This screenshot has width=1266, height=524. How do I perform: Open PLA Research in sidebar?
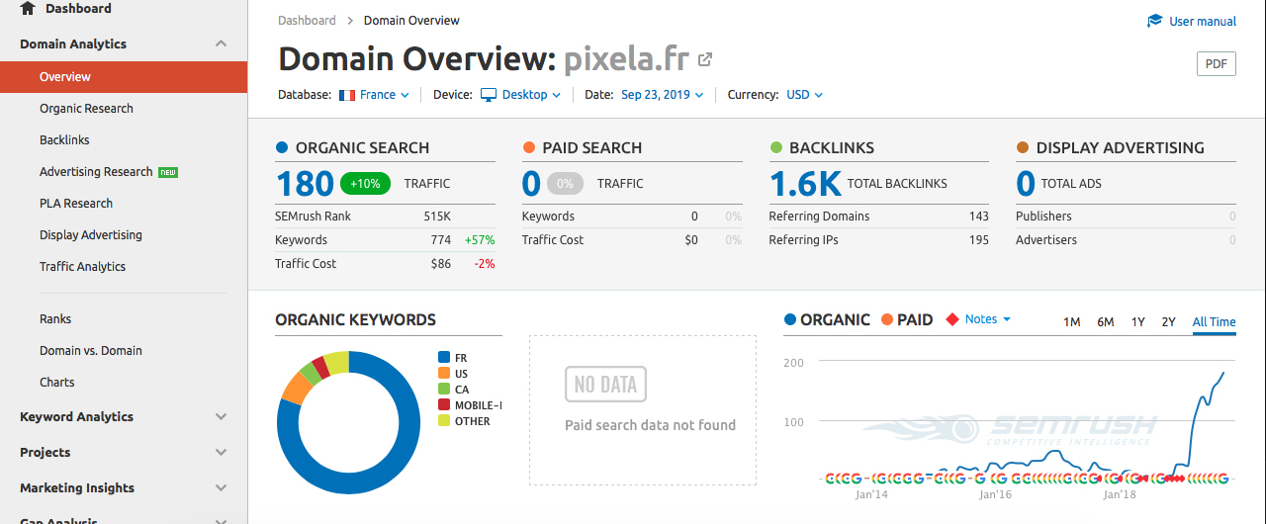click(x=76, y=204)
